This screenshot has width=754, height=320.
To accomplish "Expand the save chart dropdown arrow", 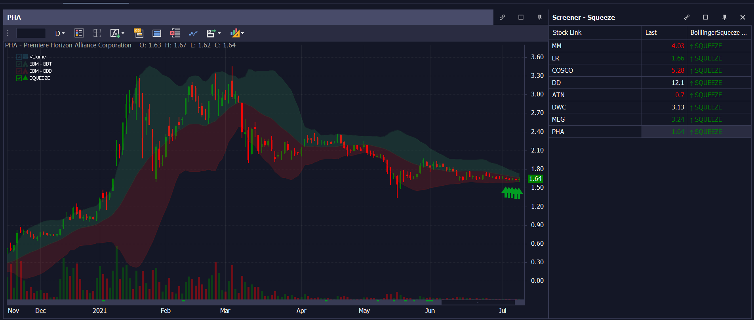I will click(x=219, y=33).
